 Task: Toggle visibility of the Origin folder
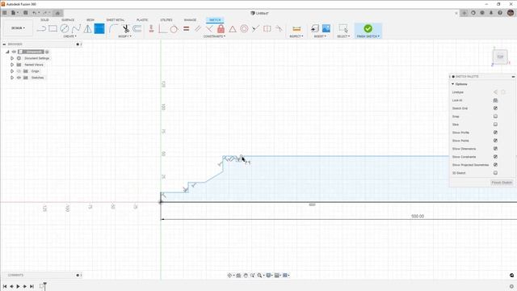pyautogui.click(x=19, y=71)
